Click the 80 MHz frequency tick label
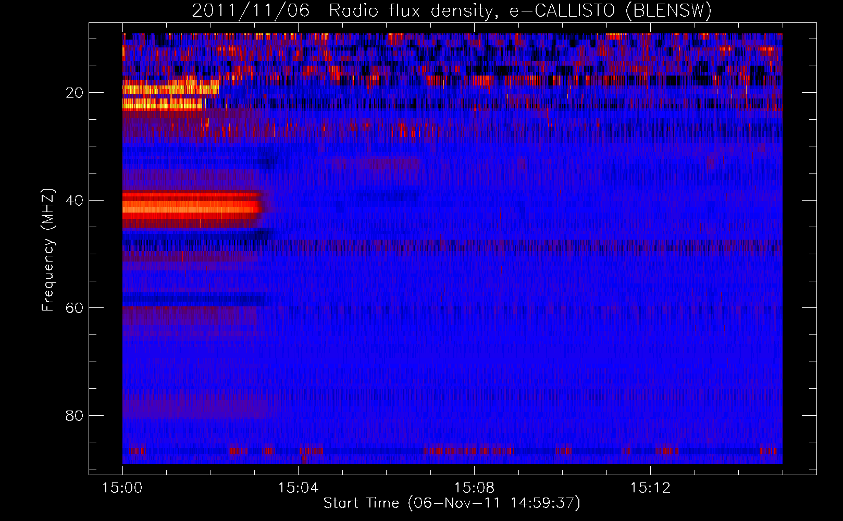The height and width of the screenshot is (521, 843). click(75, 416)
